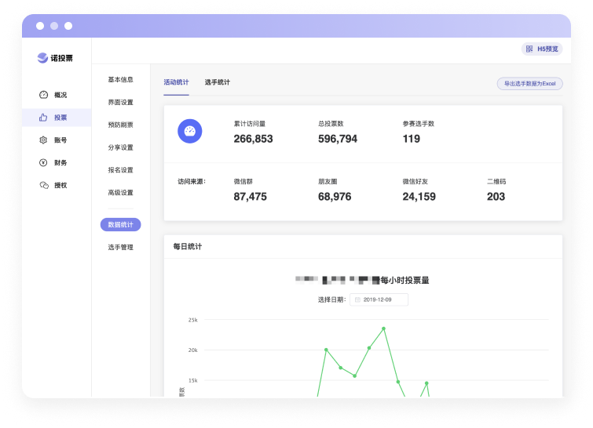
Task: Click the 诺投票 logo icon
Action: [42, 58]
